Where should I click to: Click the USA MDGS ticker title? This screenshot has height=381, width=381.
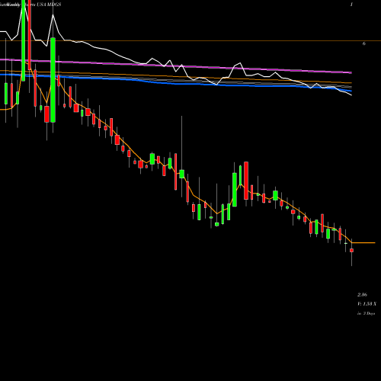point(49,5)
